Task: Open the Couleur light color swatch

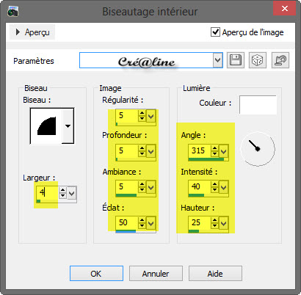Action: 258,105
